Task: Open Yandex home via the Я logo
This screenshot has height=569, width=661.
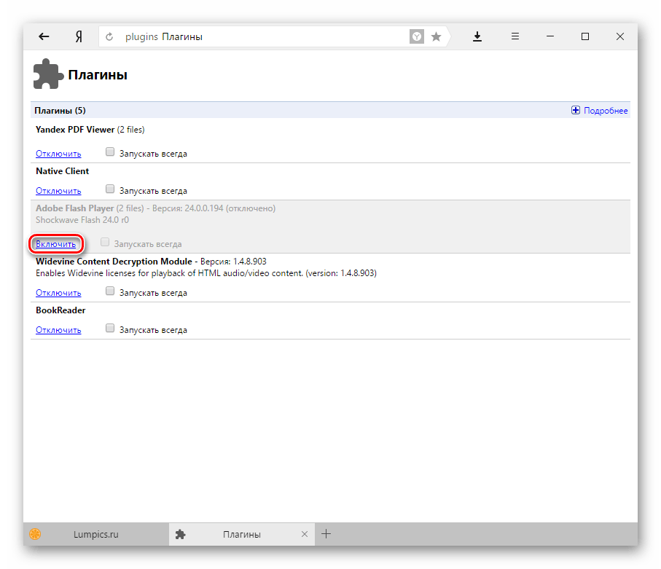Action: (79, 36)
